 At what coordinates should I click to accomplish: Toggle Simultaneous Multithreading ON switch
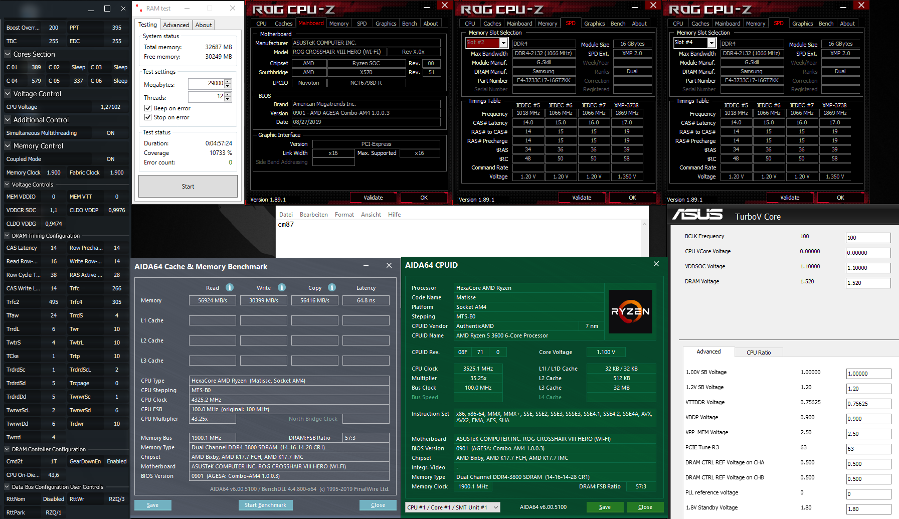click(111, 133)
